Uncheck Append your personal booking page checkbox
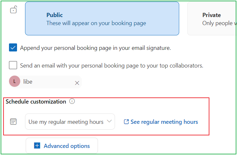Screen dimensions: 237x155 coord(13,48)
